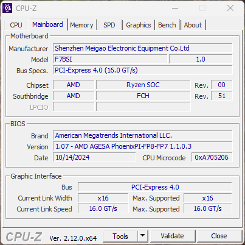The image size is (245, 245).
Task: Click the version text Ver. 2.12.0.x64
Action: point(73,238)
